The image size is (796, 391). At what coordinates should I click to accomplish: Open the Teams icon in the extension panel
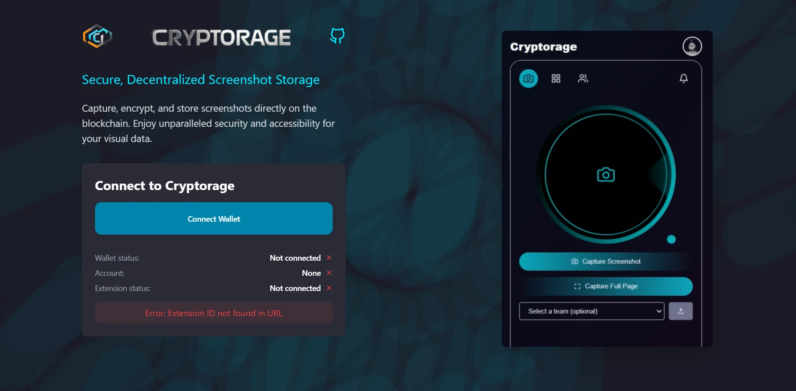(583, 78)
